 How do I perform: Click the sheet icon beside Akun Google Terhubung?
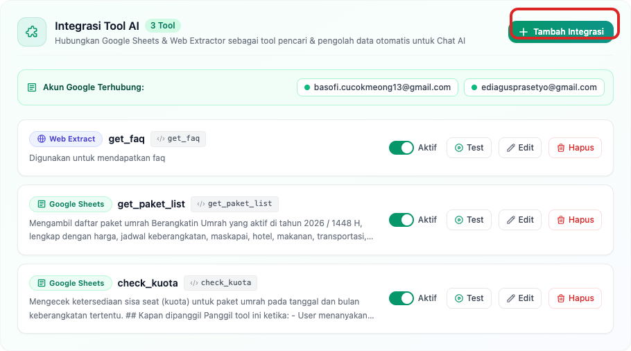(32, 87)
